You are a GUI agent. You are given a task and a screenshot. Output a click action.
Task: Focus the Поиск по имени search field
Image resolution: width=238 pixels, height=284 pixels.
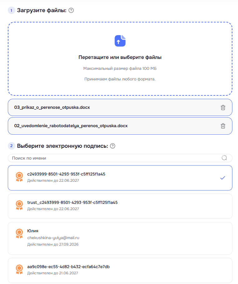120,158
